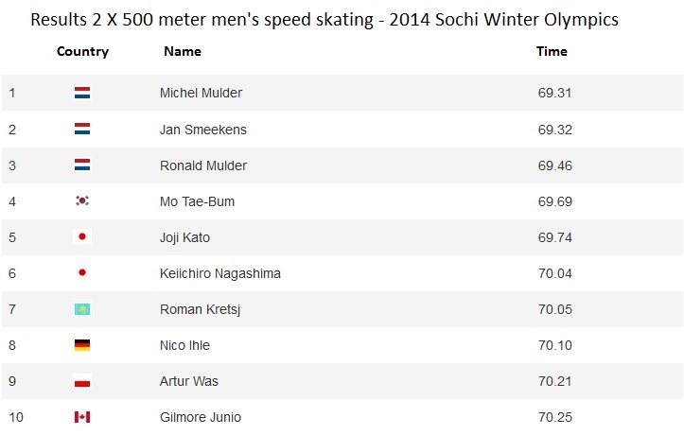Click the time 69.32 for Jan Smeekens
Image resolution: width=684 pixels, height=435 pixels.
[555, 130]
